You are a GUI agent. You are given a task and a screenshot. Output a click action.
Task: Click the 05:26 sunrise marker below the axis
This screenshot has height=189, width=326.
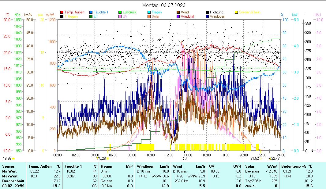tap(101, 159)
